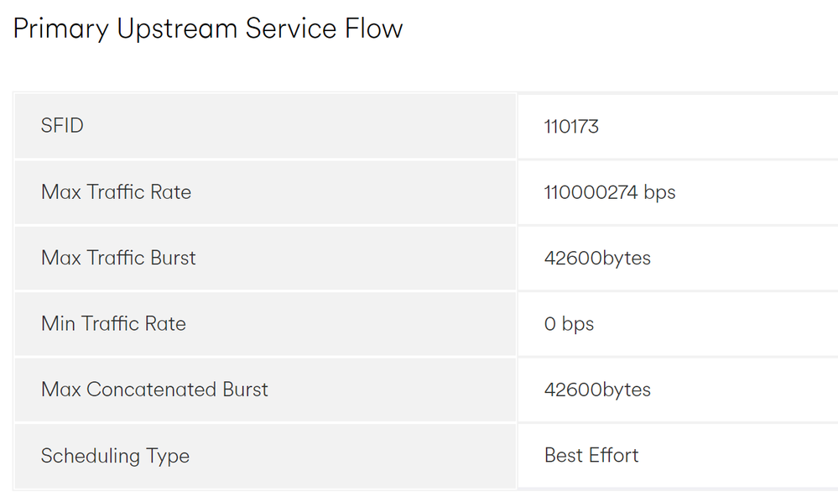Click the word Service in the heading

pyautogui.click(x=291, y=29)
